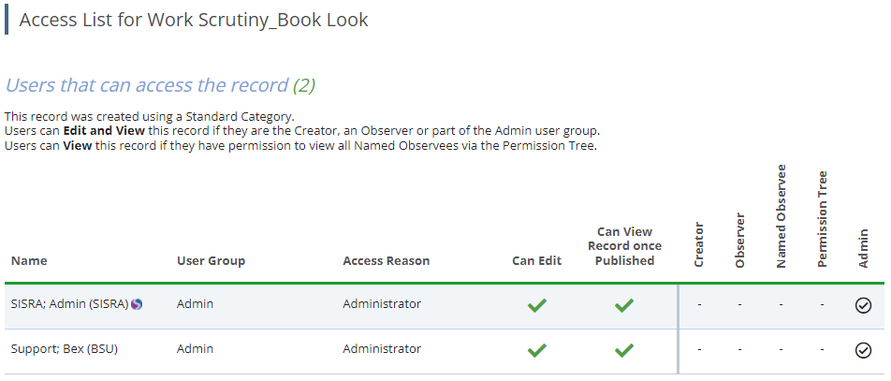Click the User Group column header

211,261
